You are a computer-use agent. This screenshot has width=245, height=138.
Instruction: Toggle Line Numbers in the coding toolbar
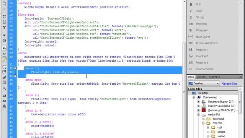pos(4,48)
